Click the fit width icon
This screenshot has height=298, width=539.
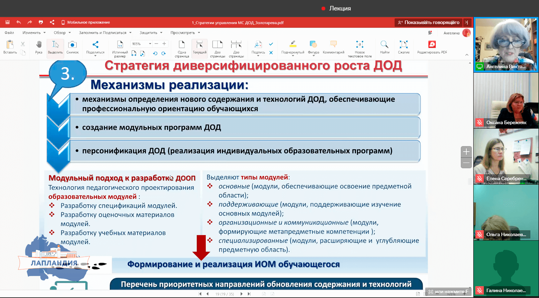pyautogui.click(x=134, y=53)
